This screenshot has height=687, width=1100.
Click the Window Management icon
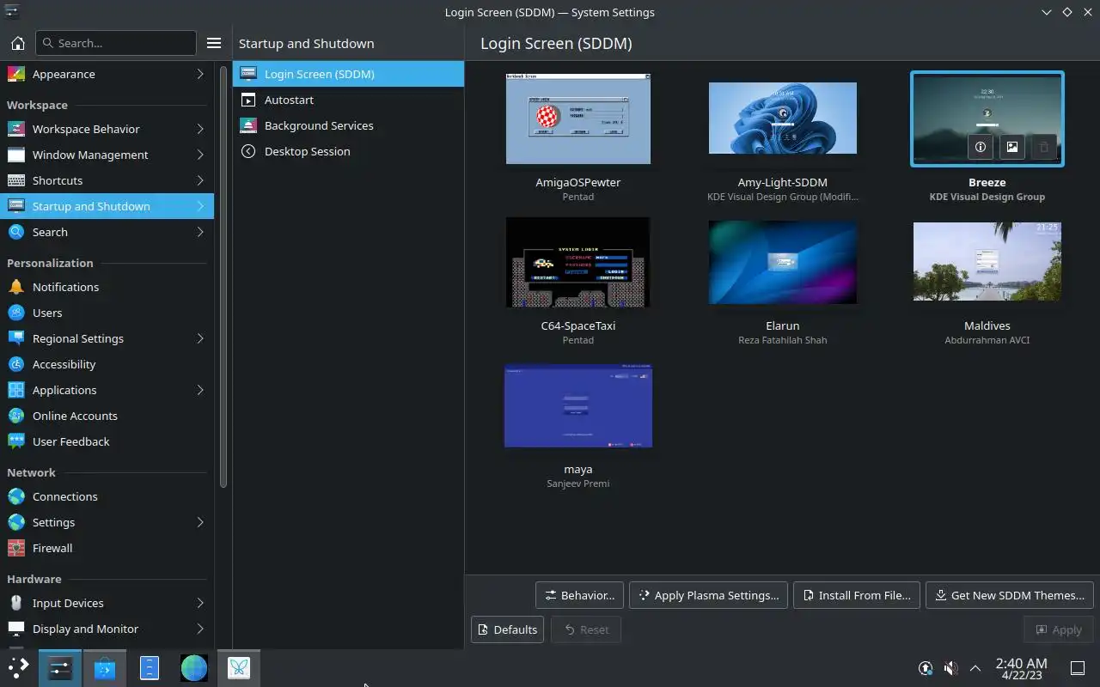15,155
